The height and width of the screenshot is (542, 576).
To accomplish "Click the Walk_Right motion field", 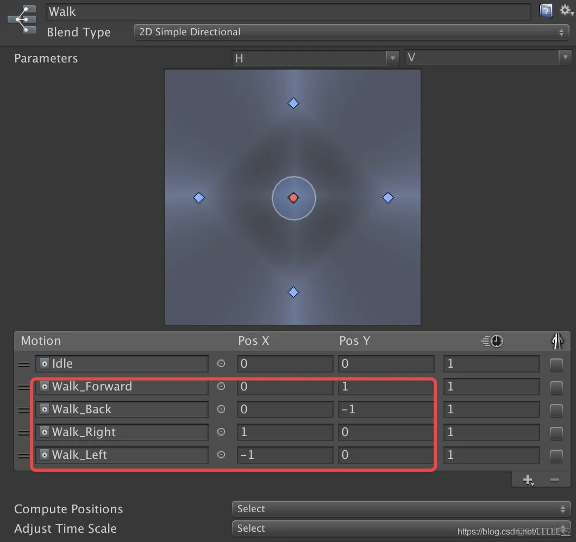I will (122, 432).
